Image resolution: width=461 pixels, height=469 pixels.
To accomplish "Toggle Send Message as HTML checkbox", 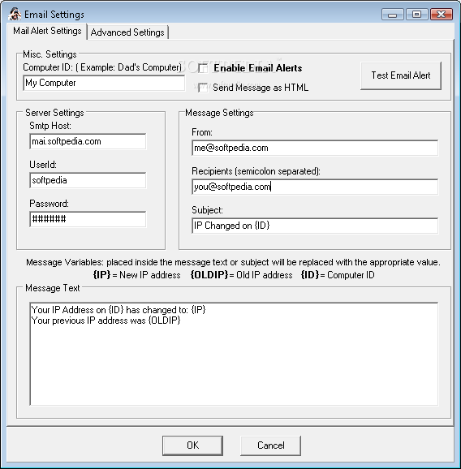I will tap(203, 88).
